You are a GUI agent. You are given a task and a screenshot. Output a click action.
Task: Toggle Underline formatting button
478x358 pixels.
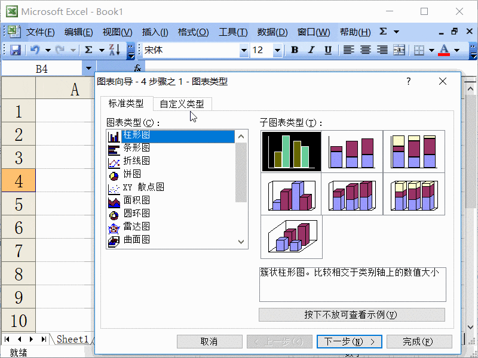[x=327, y=51]
